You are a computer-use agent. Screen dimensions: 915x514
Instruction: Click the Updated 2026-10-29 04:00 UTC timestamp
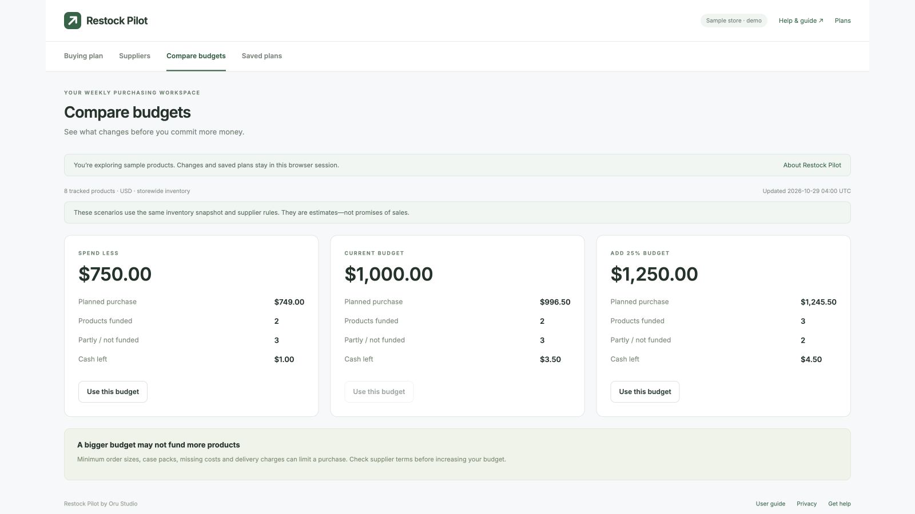click(x=806, y=191)
